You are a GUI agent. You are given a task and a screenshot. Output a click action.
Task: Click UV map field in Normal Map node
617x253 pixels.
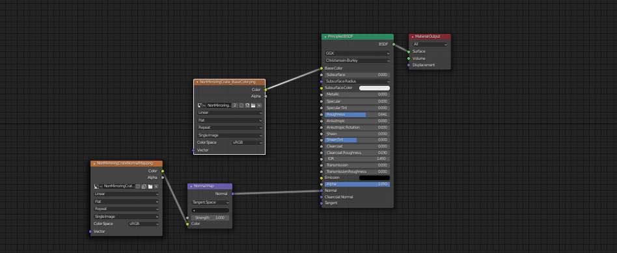click(210, 211)
